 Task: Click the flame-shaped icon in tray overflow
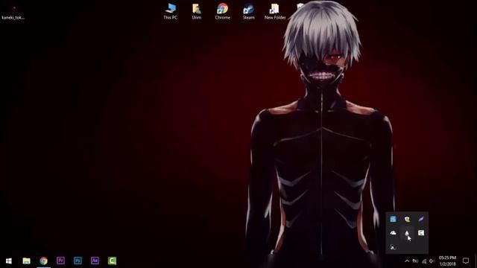407,233
